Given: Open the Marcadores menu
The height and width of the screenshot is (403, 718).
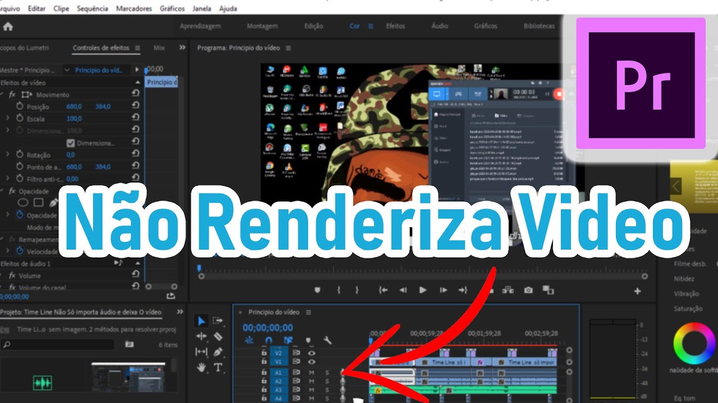Looking at the screenshot, I should click(134, 9).
